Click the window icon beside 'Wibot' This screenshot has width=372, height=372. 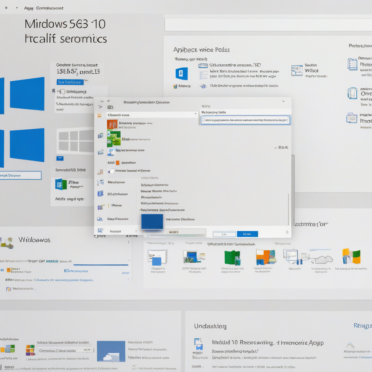click(x=297, y=70)
